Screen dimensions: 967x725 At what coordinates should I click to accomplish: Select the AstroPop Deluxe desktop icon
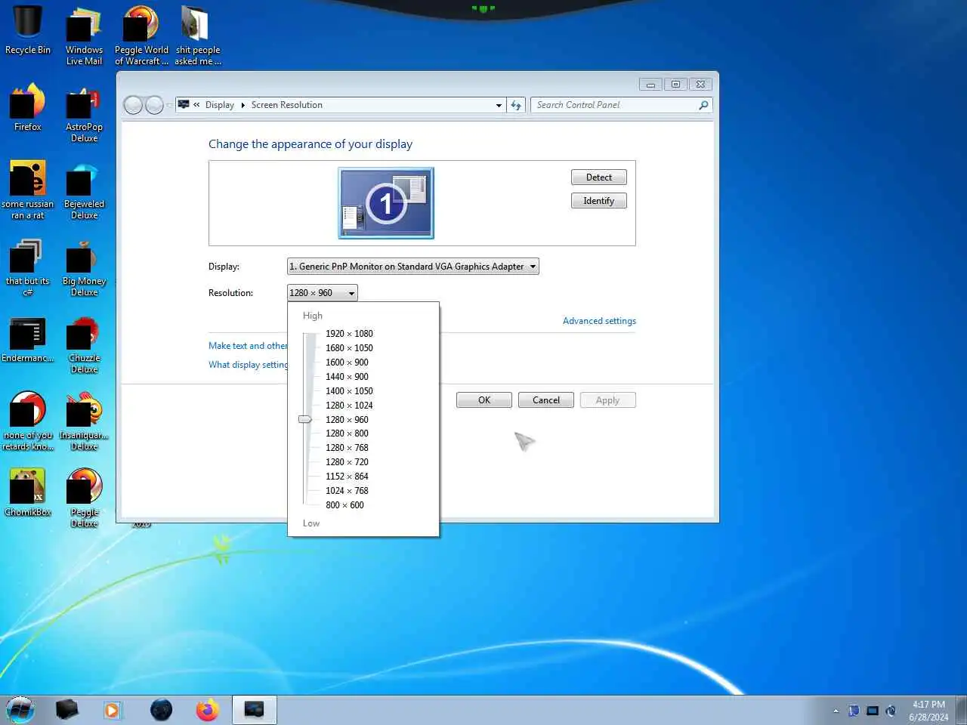[x=84, y=114]
